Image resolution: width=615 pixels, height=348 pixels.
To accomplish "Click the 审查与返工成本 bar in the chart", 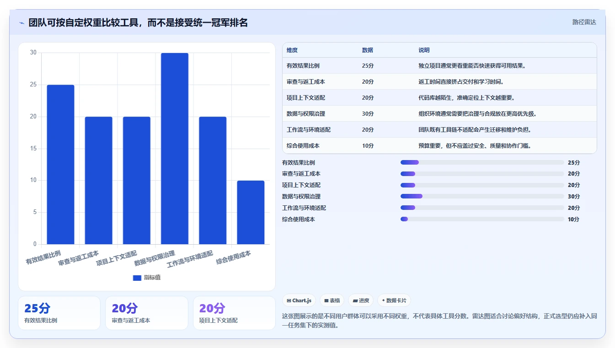I will (x=98, y=181).
